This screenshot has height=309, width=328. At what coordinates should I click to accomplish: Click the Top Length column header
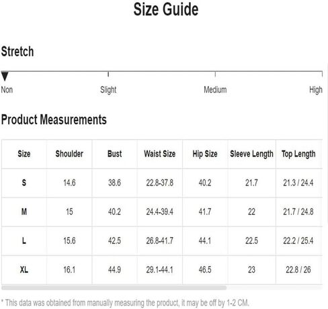(x=298, y=154)
